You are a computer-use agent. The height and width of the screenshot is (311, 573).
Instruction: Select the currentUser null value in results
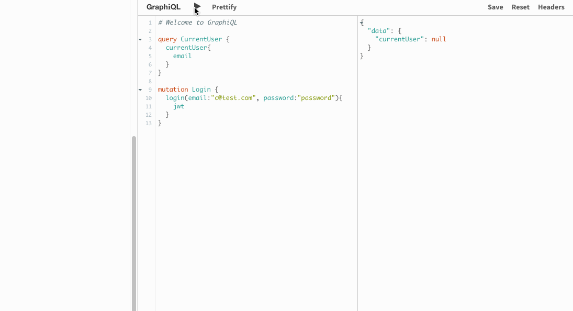click(x=439, y=39)
